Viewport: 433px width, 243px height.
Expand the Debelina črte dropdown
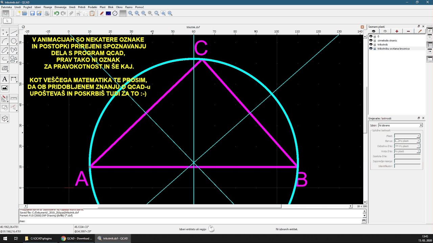pyautogui.click(x=407, y=146)
